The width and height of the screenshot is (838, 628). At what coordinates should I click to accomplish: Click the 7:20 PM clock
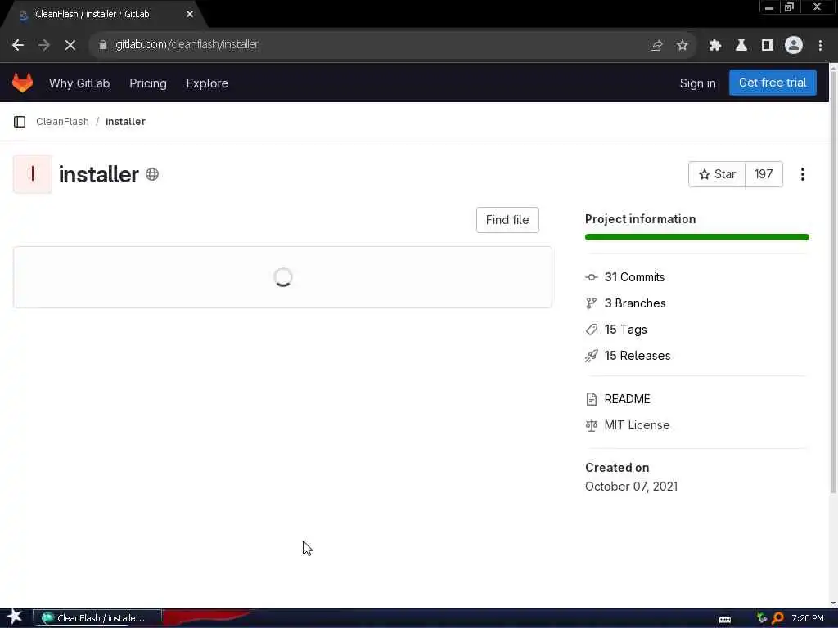tap(808, 618)
